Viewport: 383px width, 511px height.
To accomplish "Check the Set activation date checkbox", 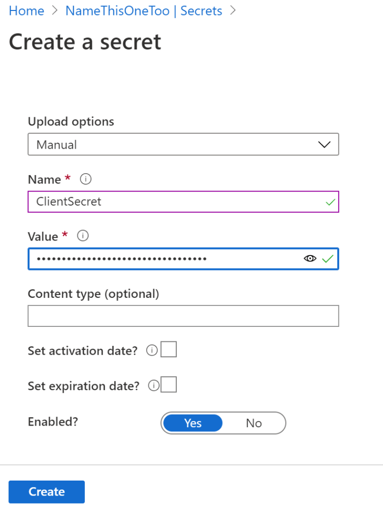I will 169,350.
